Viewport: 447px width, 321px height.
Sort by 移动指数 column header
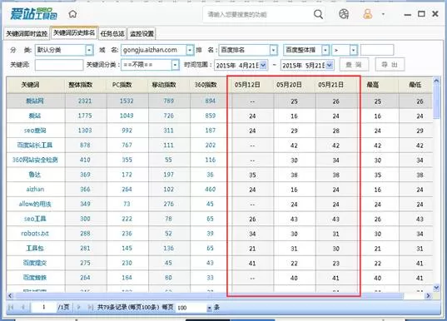(164, 85)
